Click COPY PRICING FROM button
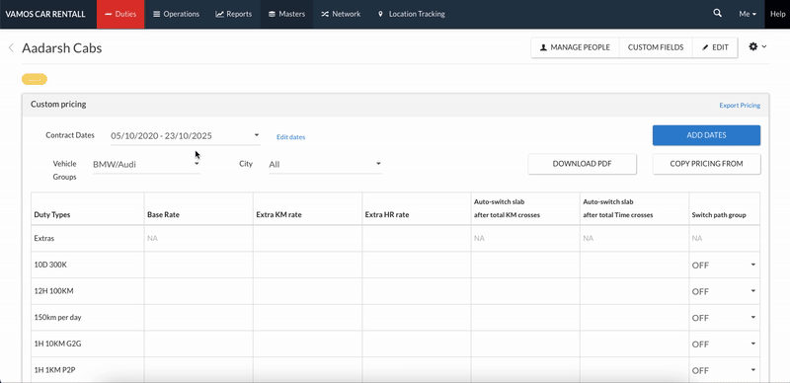The height and width of the screenshot is (383, 790). [x=706, y=164]
